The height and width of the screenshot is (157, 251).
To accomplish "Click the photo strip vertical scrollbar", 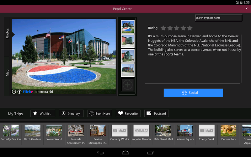I will (x=136, y=56).
